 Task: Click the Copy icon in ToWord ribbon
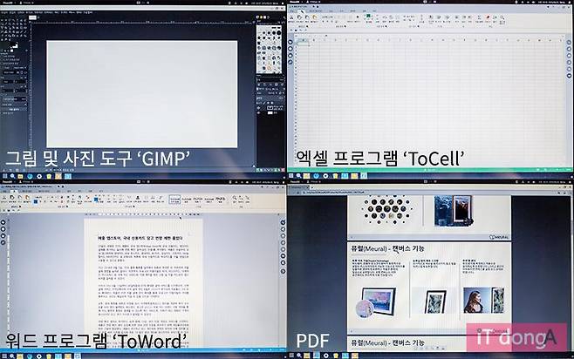point(12,198)
